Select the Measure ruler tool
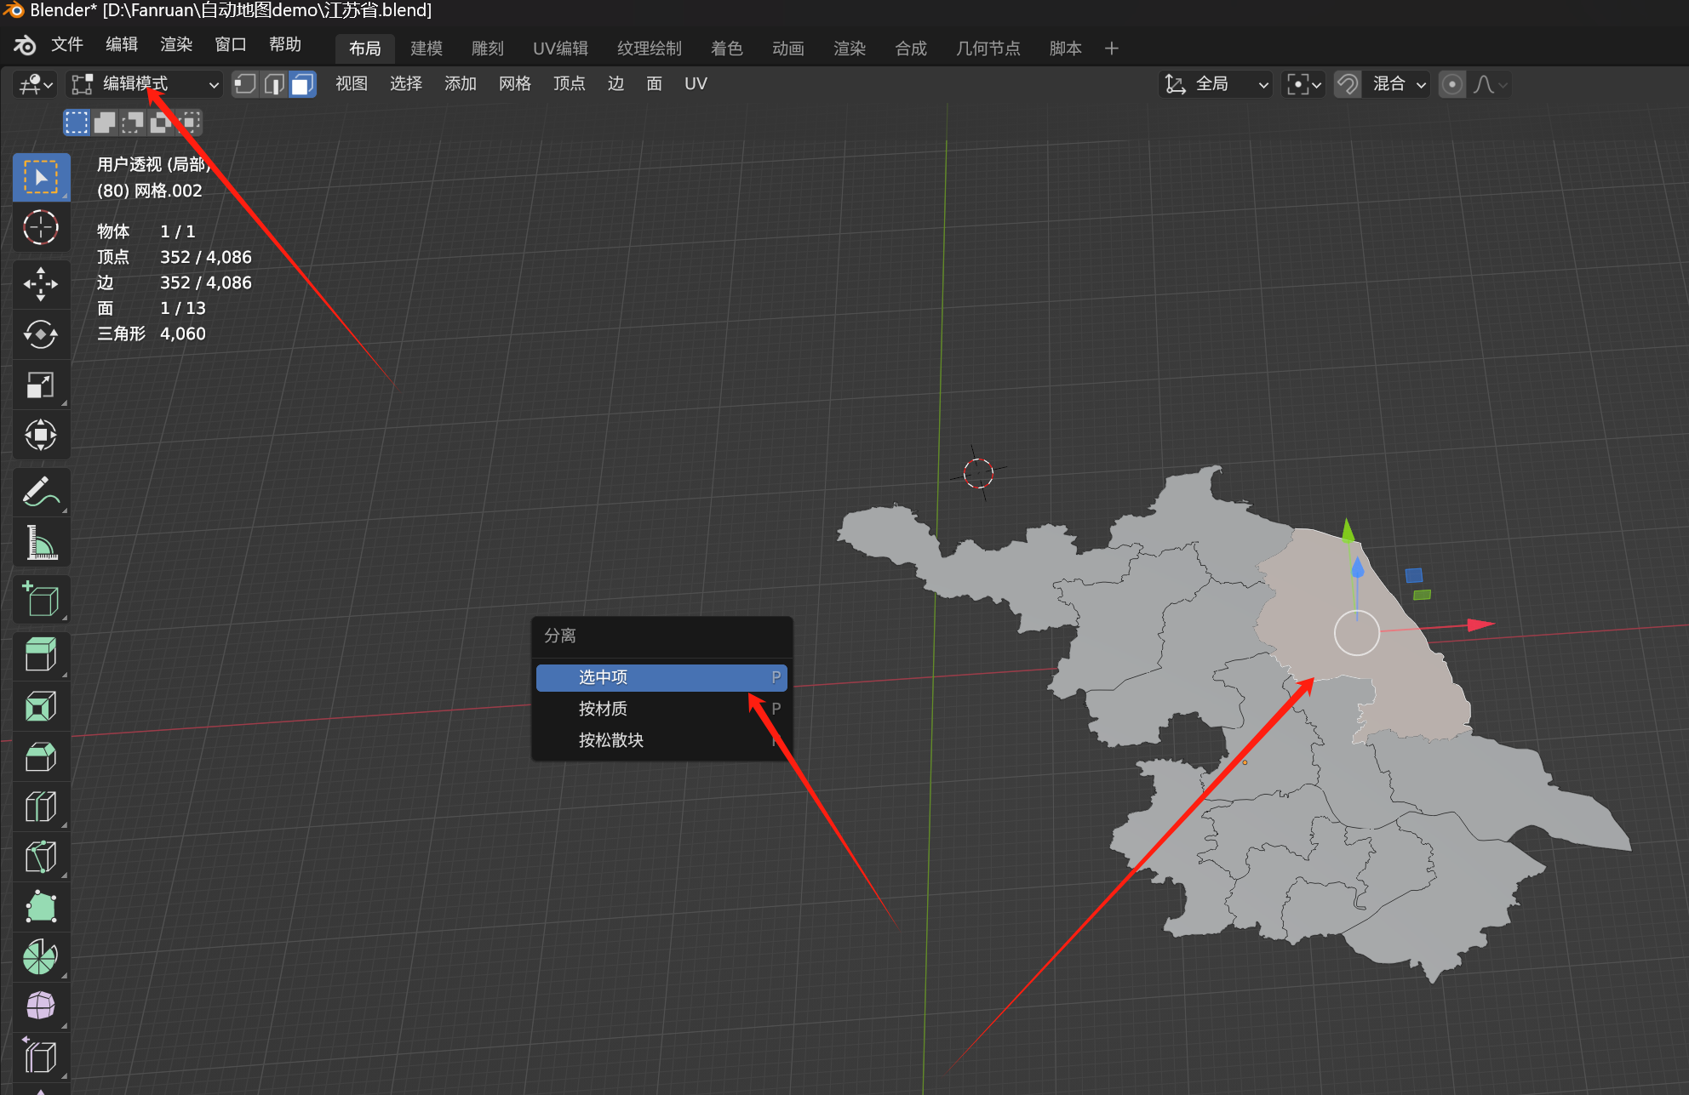This screenshot has width=1689, height=1095. (41, 543)
